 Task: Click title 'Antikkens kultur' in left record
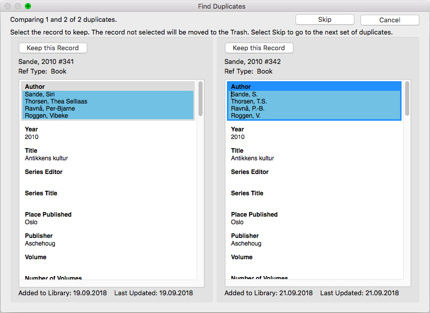[46, 158]
